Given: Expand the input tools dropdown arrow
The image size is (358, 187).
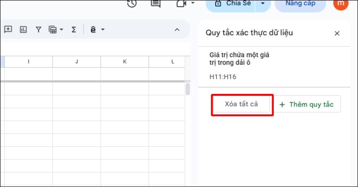Looking at the screenshot, I should click(x=103, y=30).
